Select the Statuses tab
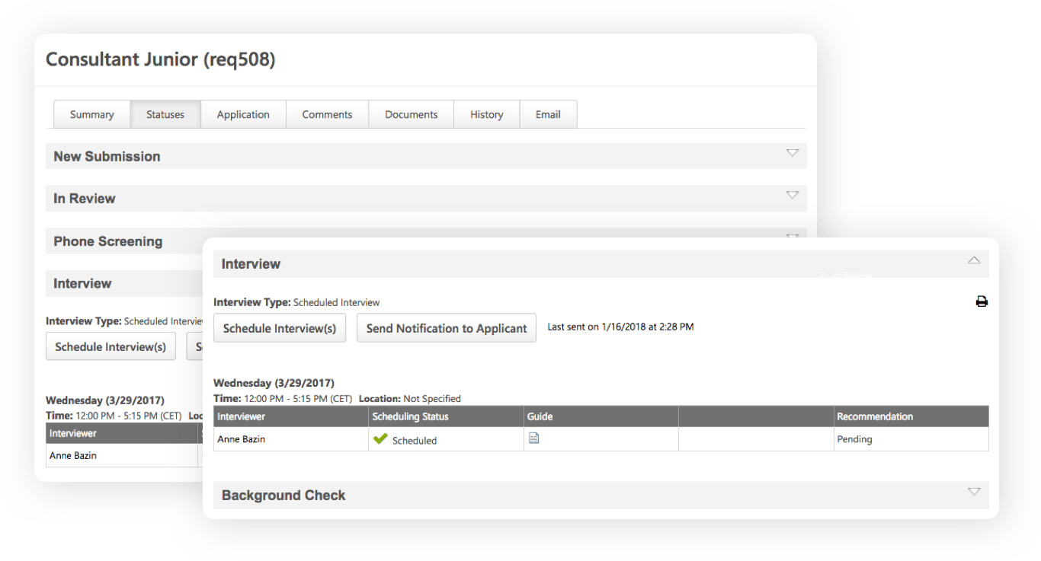This screenshot has width=1041, height=561. click(165, 114)
